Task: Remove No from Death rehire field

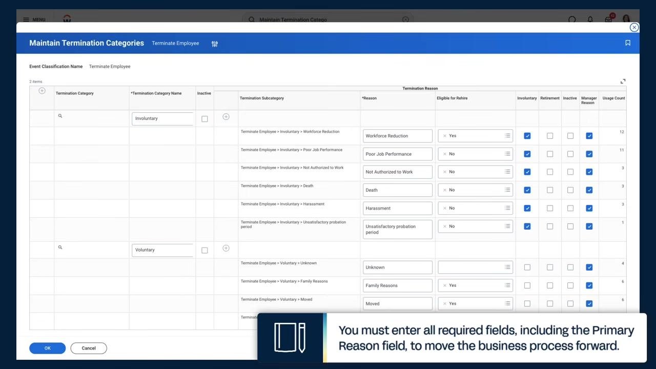Action: (x=445, y=190)
